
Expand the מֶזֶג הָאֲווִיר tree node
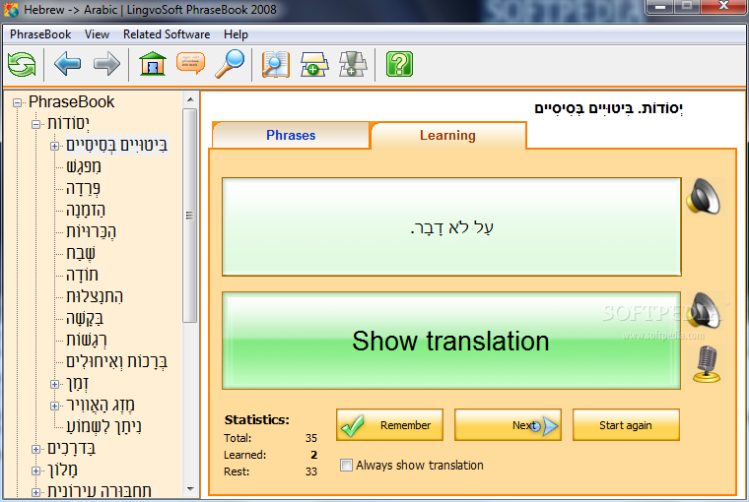coord(55,407)
